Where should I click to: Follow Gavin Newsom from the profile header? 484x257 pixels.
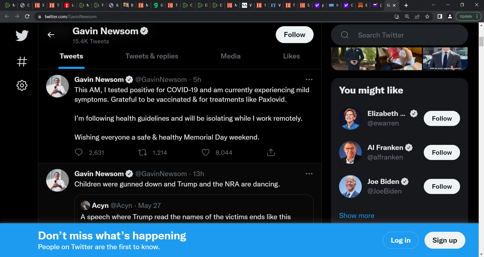point(294,35)
